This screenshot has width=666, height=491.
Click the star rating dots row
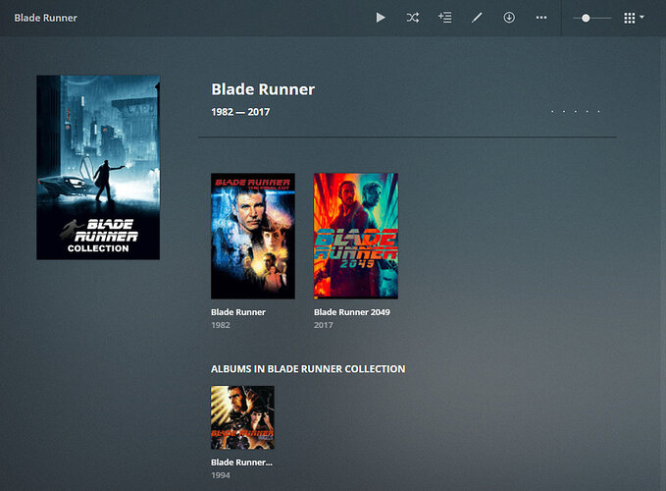click(x=576, y=112)
